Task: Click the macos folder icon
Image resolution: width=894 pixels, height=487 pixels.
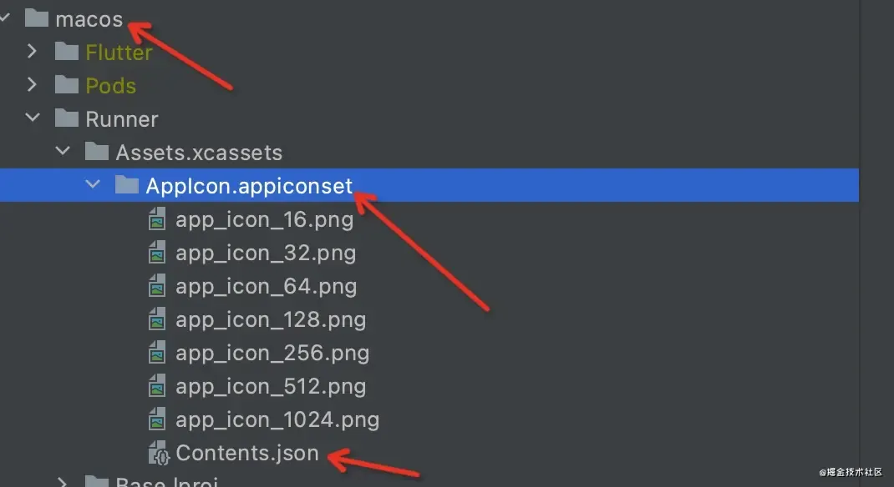Action: click(x=36, y=18)
